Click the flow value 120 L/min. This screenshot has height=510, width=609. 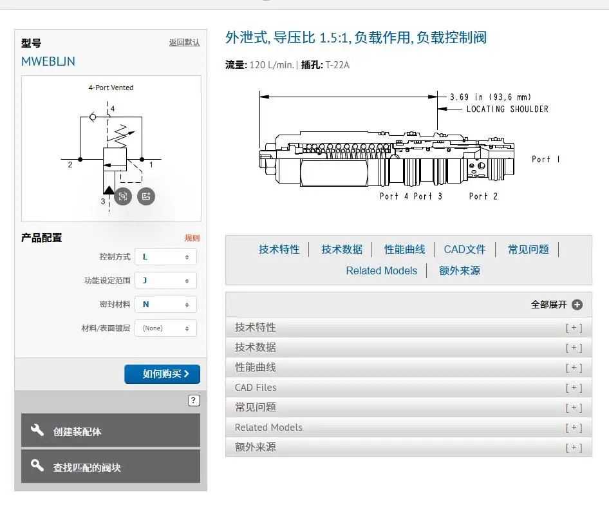coord(272,65)
